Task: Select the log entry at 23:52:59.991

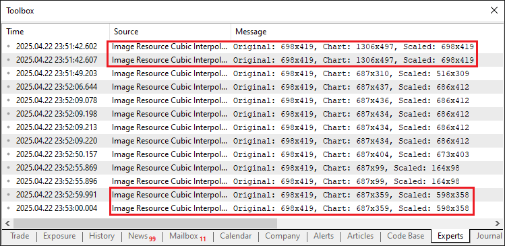Action: [252, 195]
